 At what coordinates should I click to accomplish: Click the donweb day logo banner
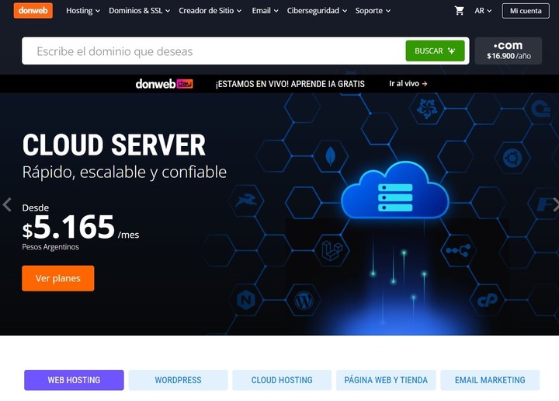[164, 84]
